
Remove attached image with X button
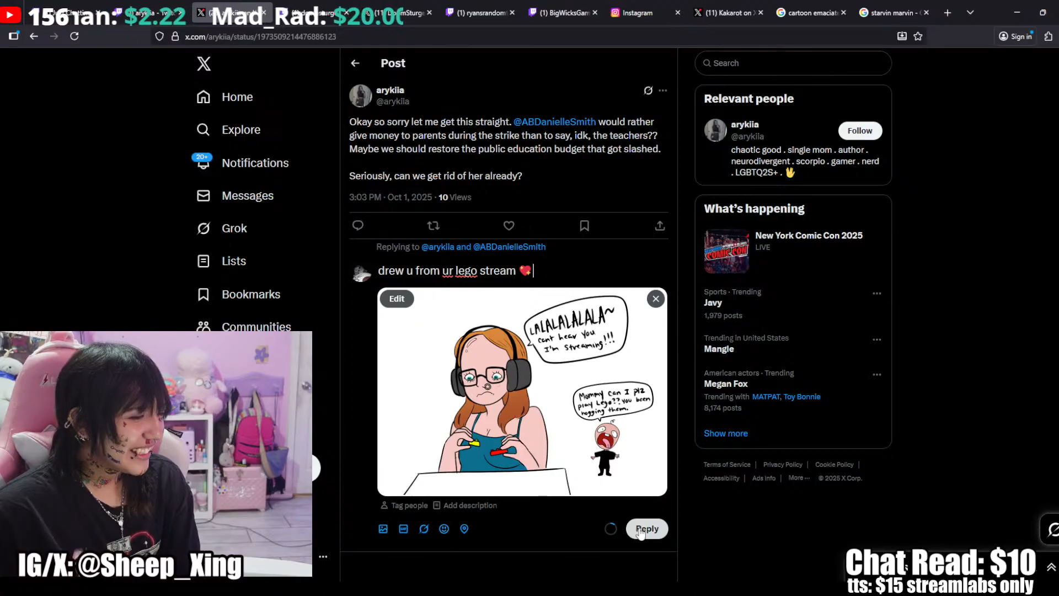(x=655, y=299)
